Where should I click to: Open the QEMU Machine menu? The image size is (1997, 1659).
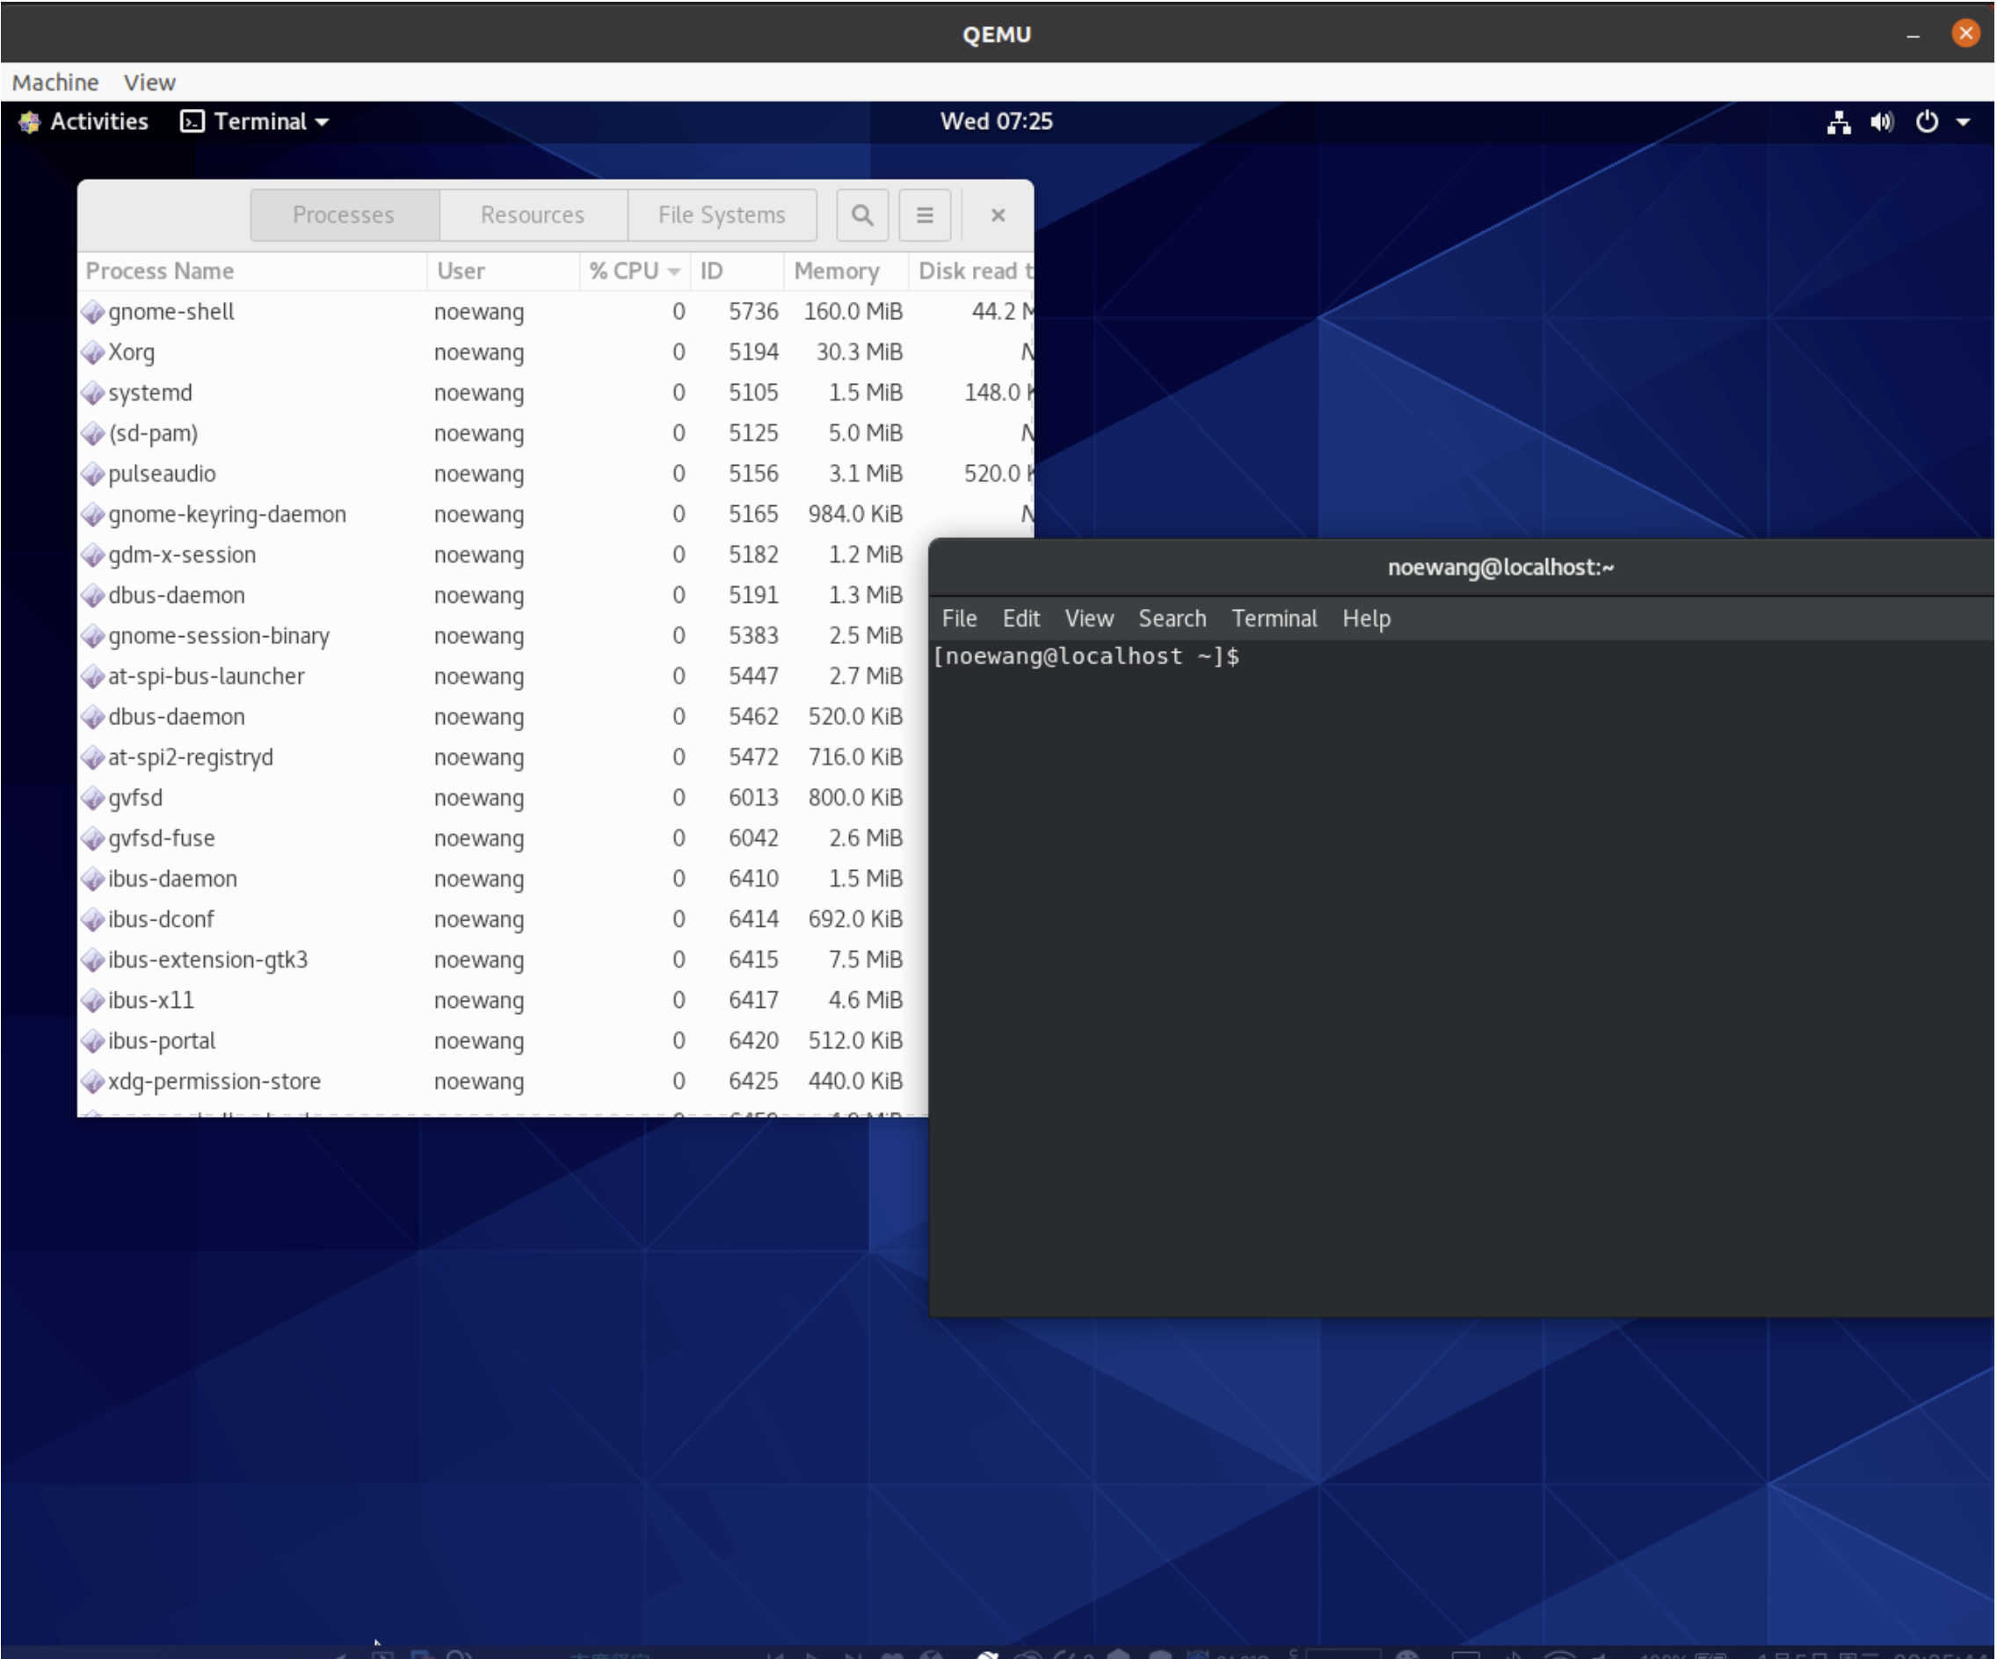(x=55, y=83)
